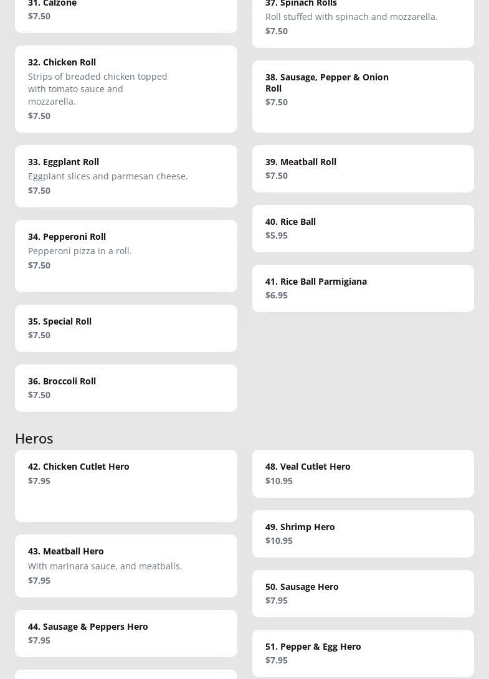
Task: Choose 34. Pepperoni Roll from the menu
Action: coord(126,255)
